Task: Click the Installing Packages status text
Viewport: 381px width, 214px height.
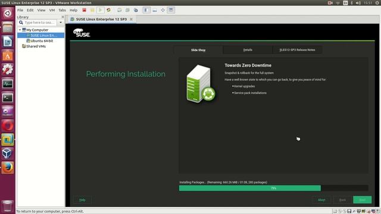Action: point(223,182)
